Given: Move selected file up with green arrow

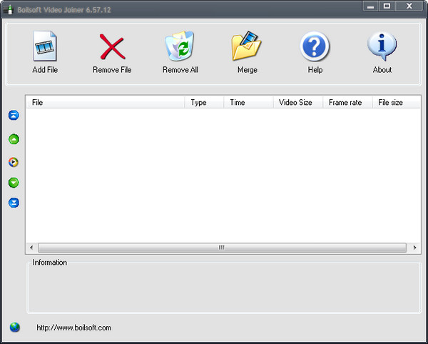Looking at the screenshot, I should pyautogui.click(x=14, y=139).
